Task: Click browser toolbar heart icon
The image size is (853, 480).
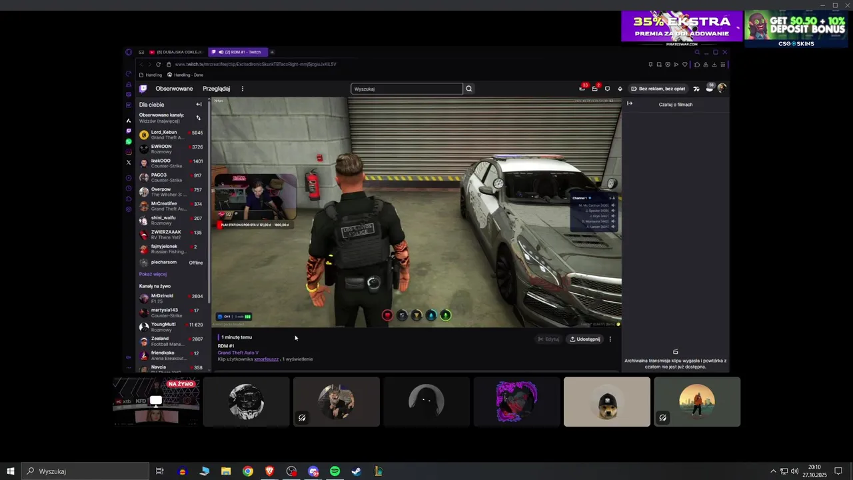Action: point(684,64)
